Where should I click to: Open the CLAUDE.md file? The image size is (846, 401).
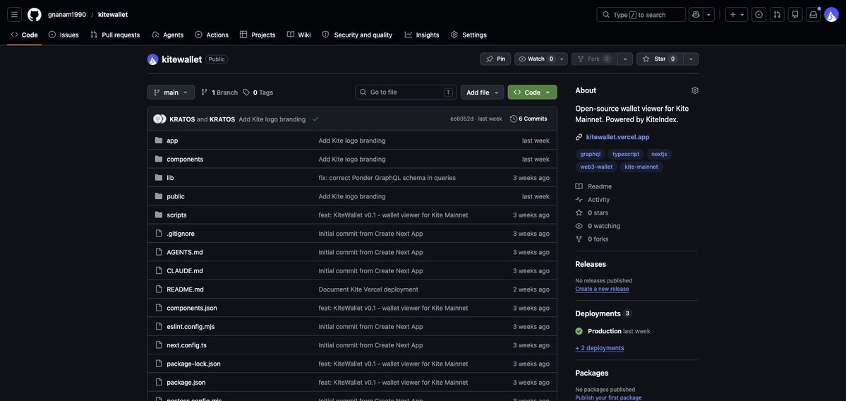(185, 271)
